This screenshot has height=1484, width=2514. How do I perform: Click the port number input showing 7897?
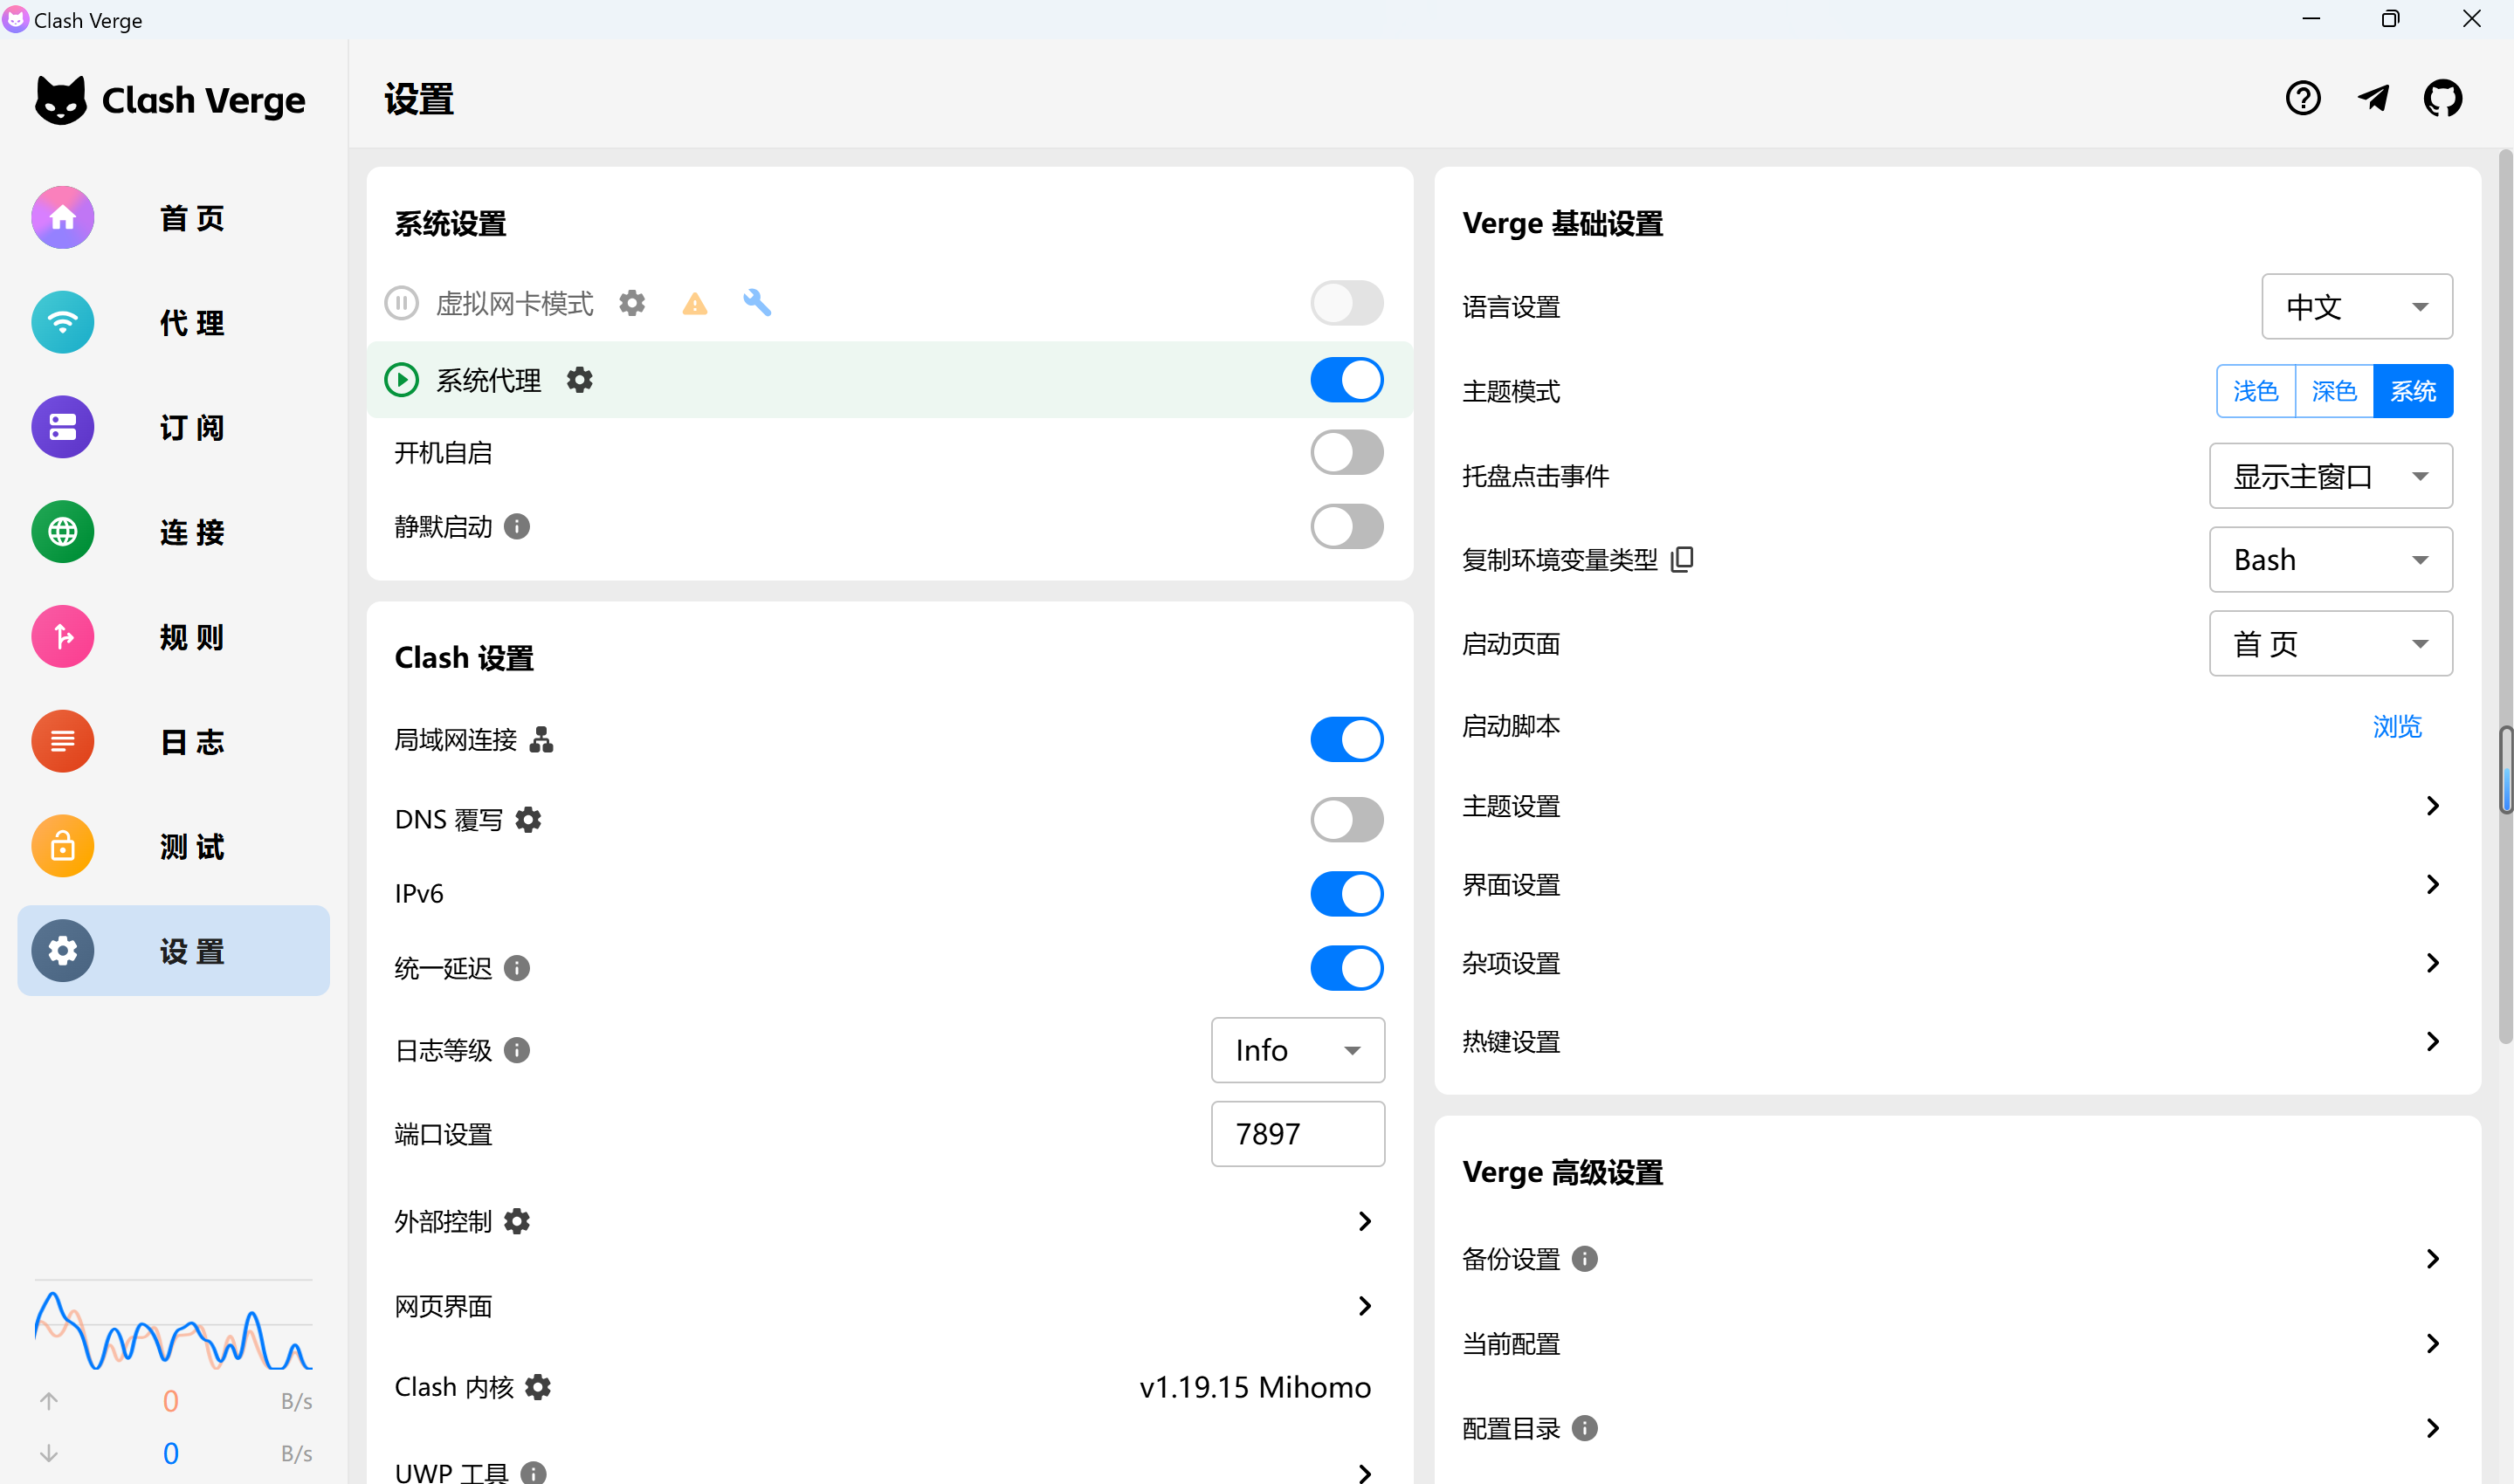pos(1297,1133)
